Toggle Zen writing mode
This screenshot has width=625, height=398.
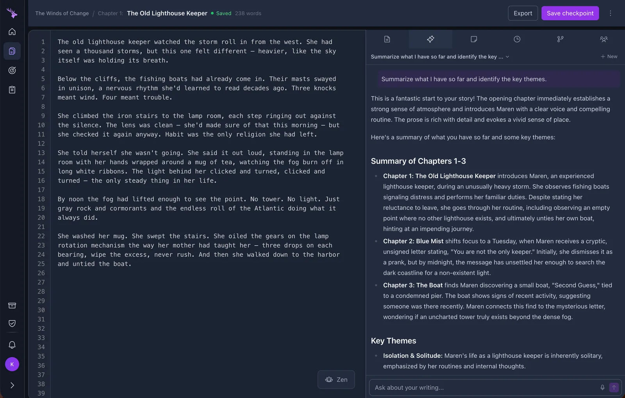point(336,379)
